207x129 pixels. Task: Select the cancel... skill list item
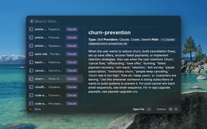pyautogui.click(x=55, y=71)
